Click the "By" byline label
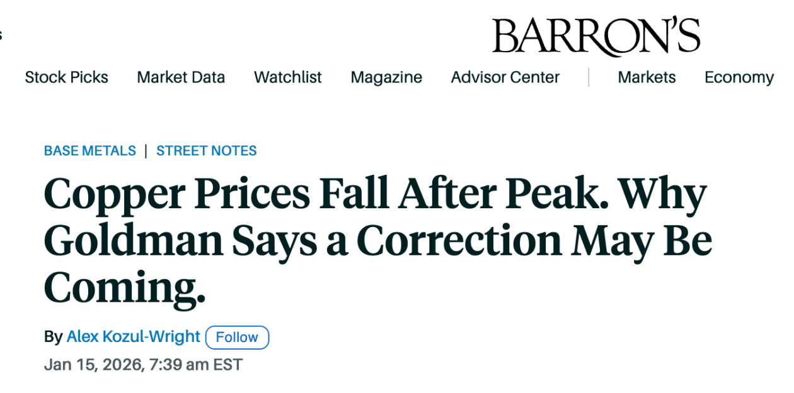The image size is (794, 393). click(53, 337)
